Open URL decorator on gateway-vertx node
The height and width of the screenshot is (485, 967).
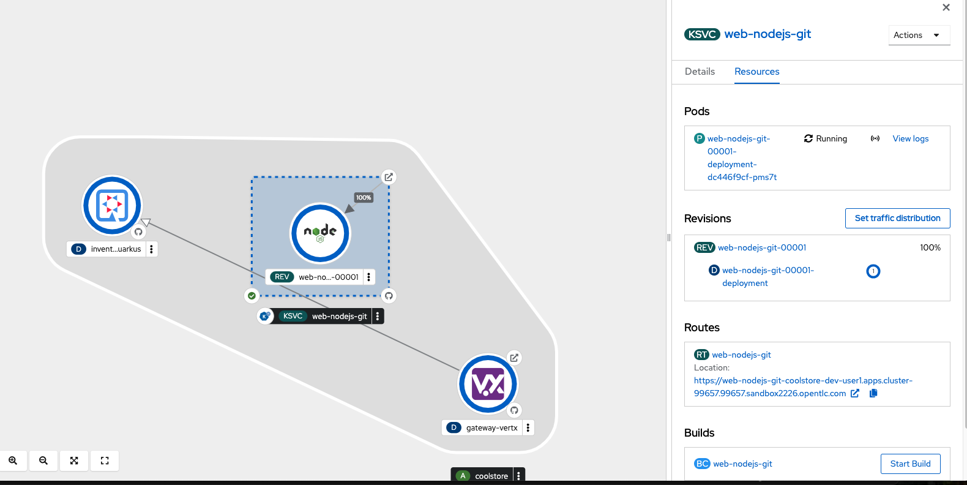click(514, 358)
